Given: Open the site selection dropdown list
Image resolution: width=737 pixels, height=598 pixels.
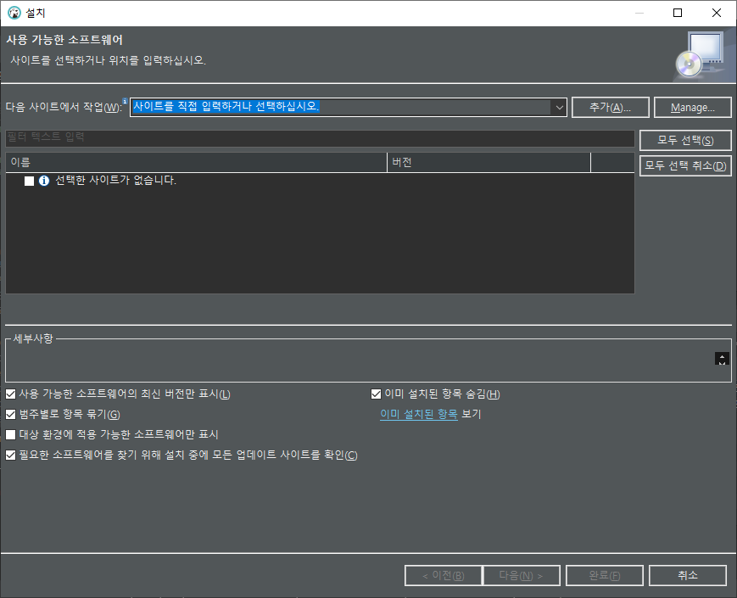Looking at the screenshot, I should click(x=558, y=107).
